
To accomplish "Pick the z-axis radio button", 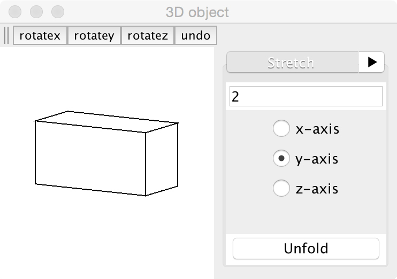I will pos(281,189).
